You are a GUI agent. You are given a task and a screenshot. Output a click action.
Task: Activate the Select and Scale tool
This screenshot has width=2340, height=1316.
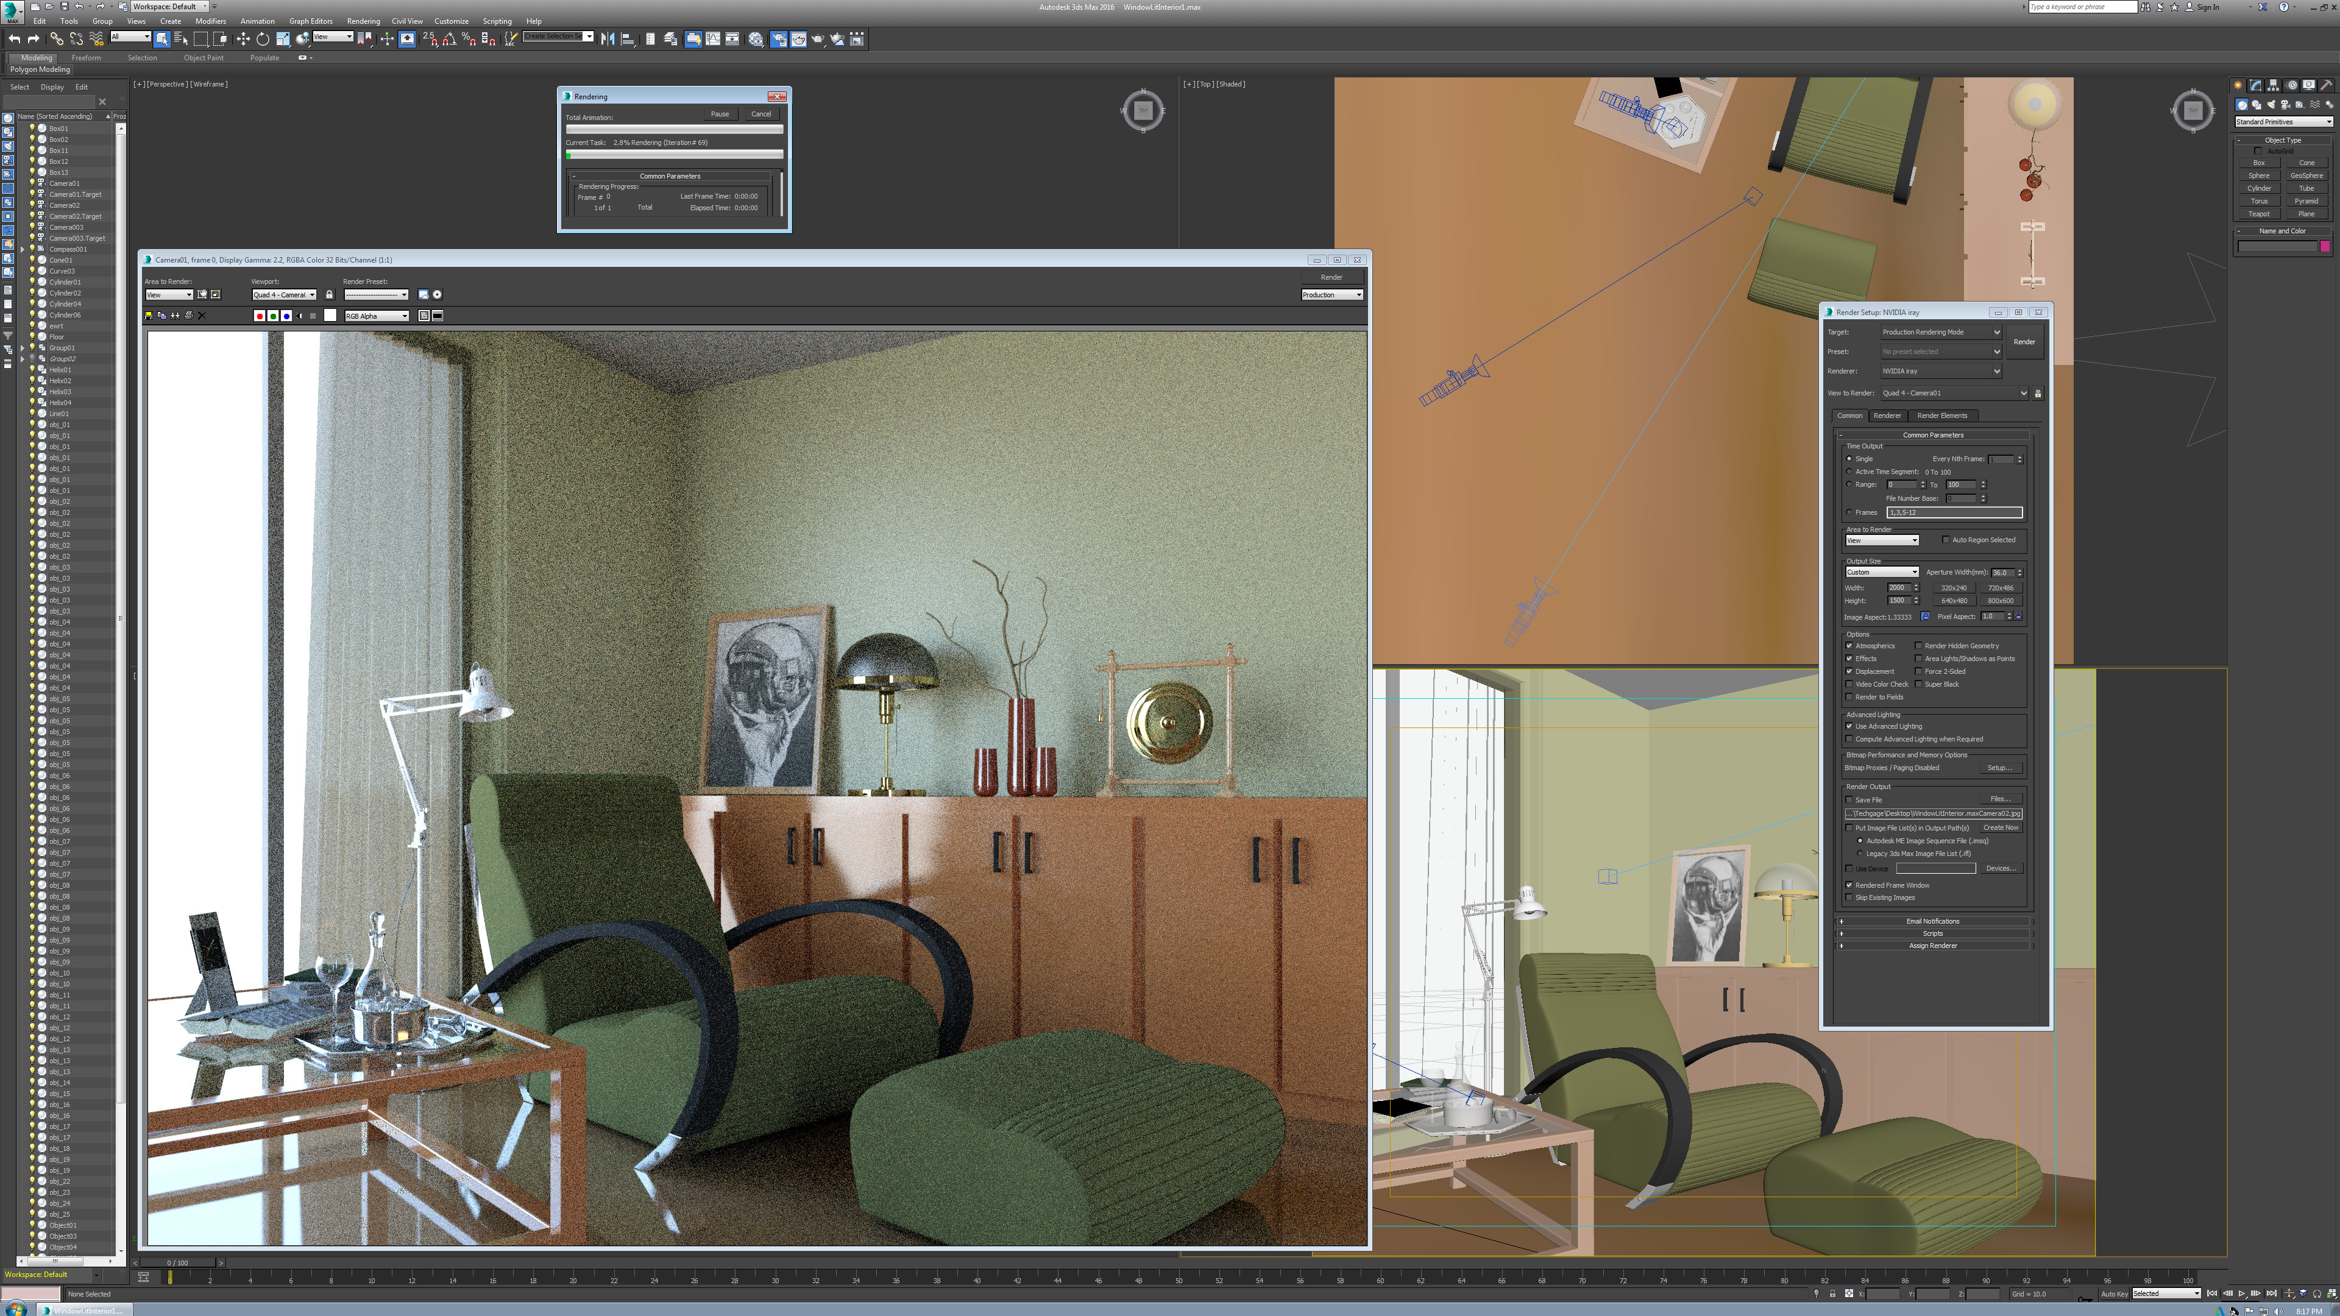[283, 38]
